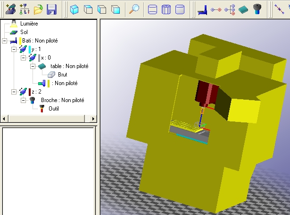Select the unnamed ': Non piloté' node
Image resolution: width=290 pixels, height=215 pixels.
65,83
